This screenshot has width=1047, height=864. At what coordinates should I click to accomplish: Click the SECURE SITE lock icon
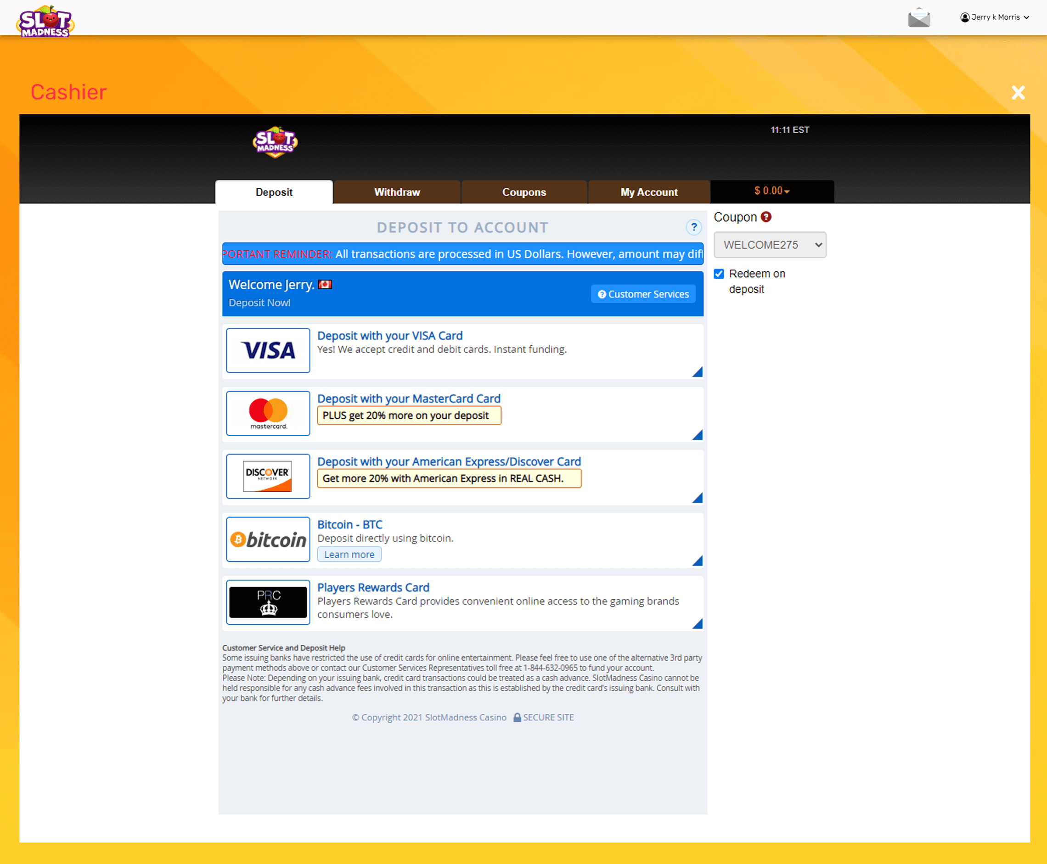(x=517, y=717)
